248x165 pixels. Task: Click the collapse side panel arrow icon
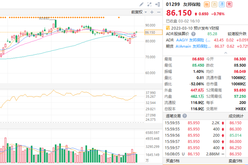(158, 4)
